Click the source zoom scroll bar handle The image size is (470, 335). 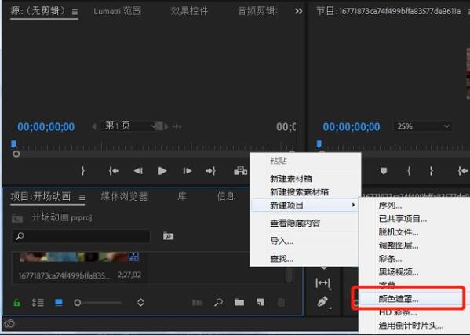tap(16, 154)
